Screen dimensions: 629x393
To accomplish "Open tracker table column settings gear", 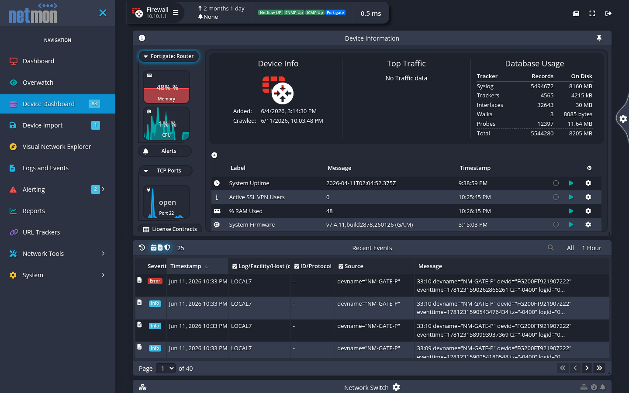I will (x=589, y=168).
